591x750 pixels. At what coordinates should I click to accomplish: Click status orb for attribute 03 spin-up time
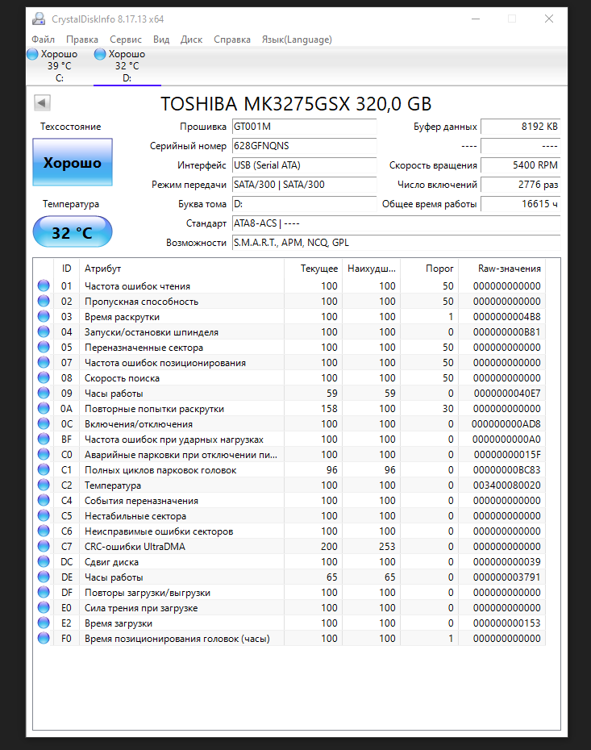coord(44,316)
